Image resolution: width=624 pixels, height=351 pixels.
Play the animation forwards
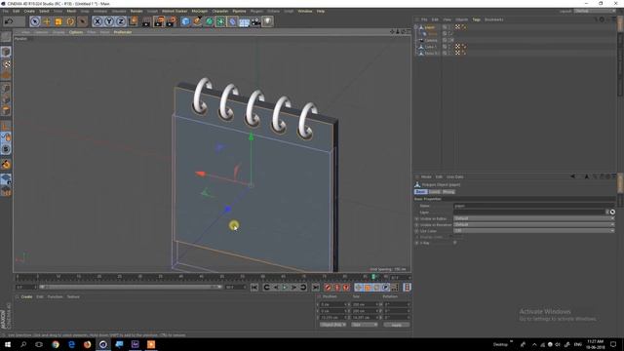[285, 288]
